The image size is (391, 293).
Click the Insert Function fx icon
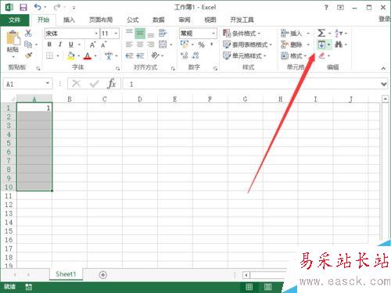(x=112, y=84)
